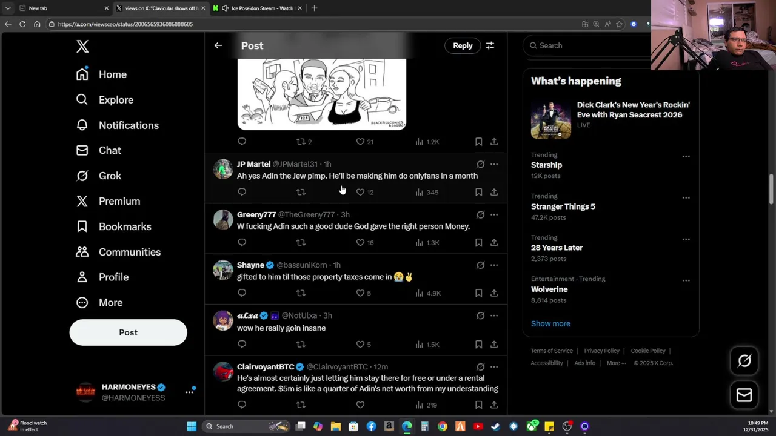
Task: Open Stranger Things 5 trending topic
Action: coord(563,206)
